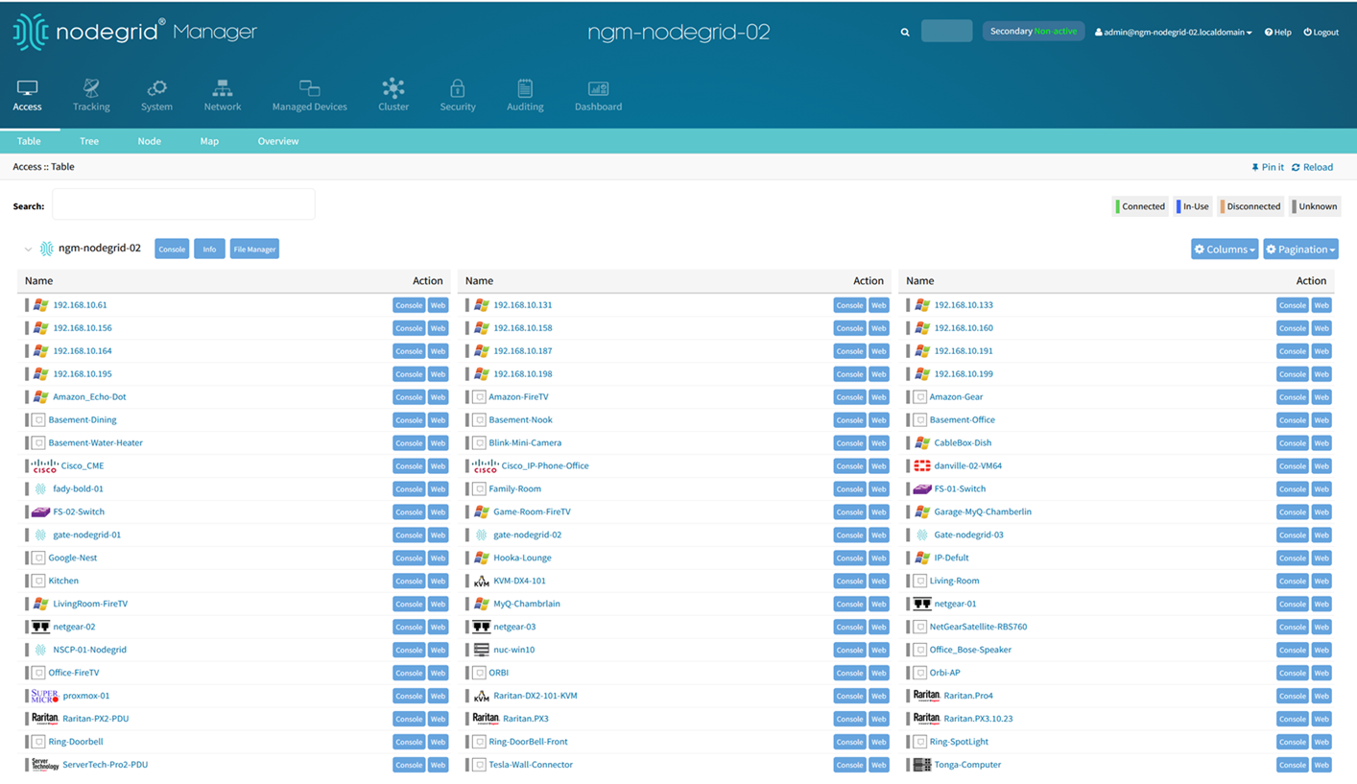Click the Connected status legend
Viewport: 1357px width, 784px height.
click(1139, 206)
